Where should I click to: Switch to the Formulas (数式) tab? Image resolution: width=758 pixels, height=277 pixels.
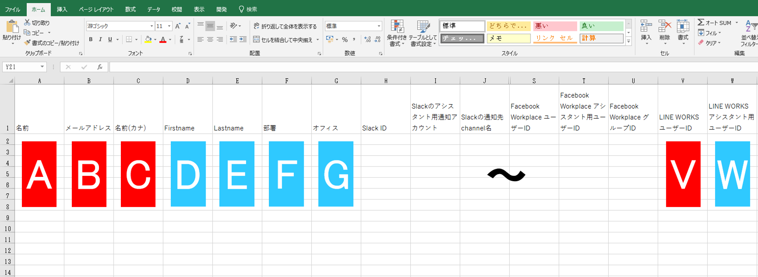tap(130, 9)
